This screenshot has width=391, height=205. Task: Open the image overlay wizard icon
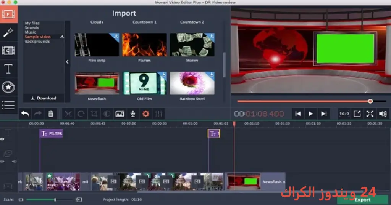tap(120, 114)
